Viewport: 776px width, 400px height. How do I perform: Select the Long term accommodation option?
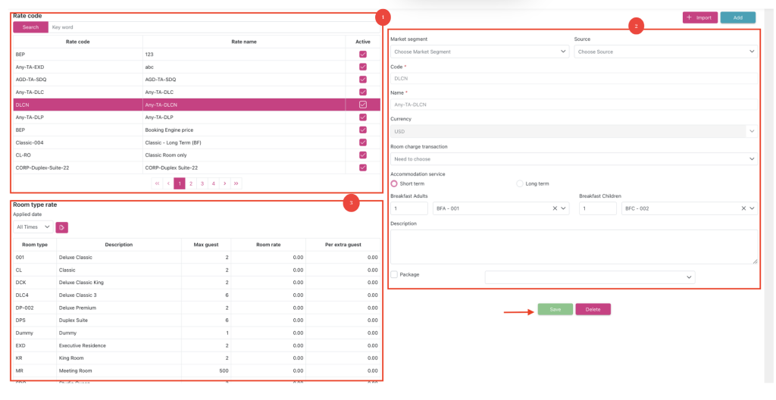(x=520, y=183)
